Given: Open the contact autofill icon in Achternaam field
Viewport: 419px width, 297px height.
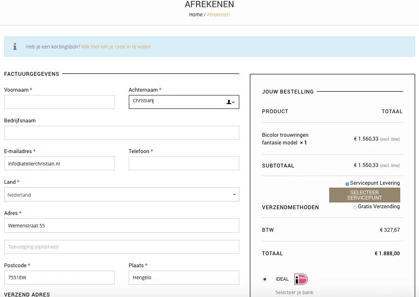Looking at the screenshot, I should [x=230, y=102].
